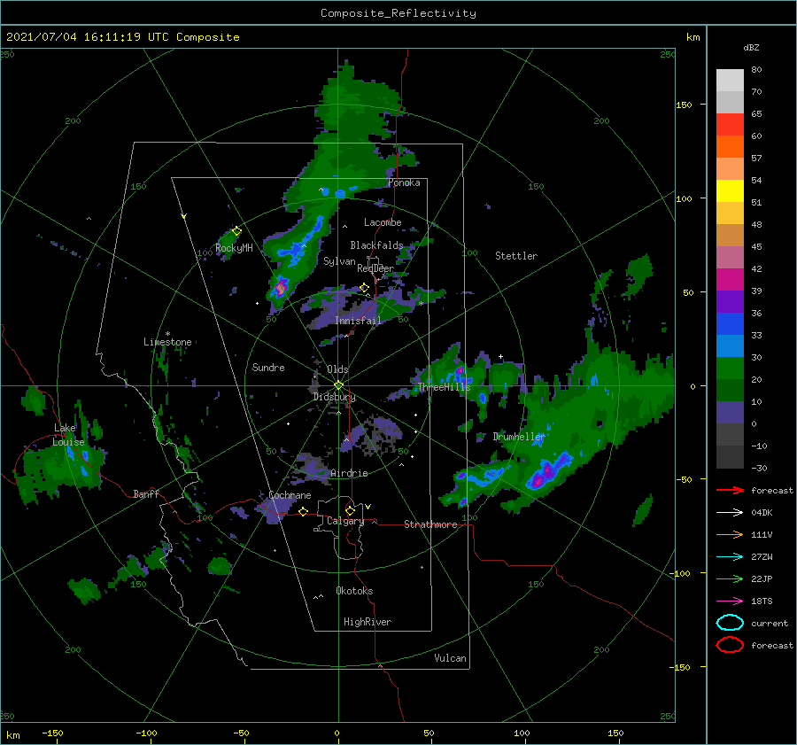
Task: Click the white plus marker near Stettler's south
Action: (x=500, y=356)
